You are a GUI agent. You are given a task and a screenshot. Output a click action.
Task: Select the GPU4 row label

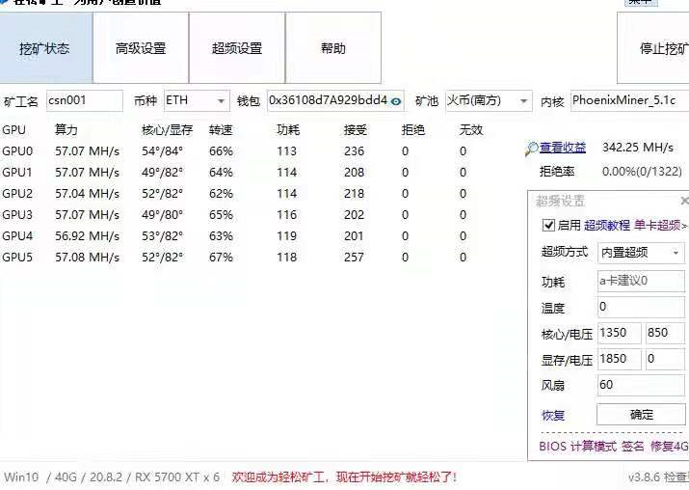[17, 235]
